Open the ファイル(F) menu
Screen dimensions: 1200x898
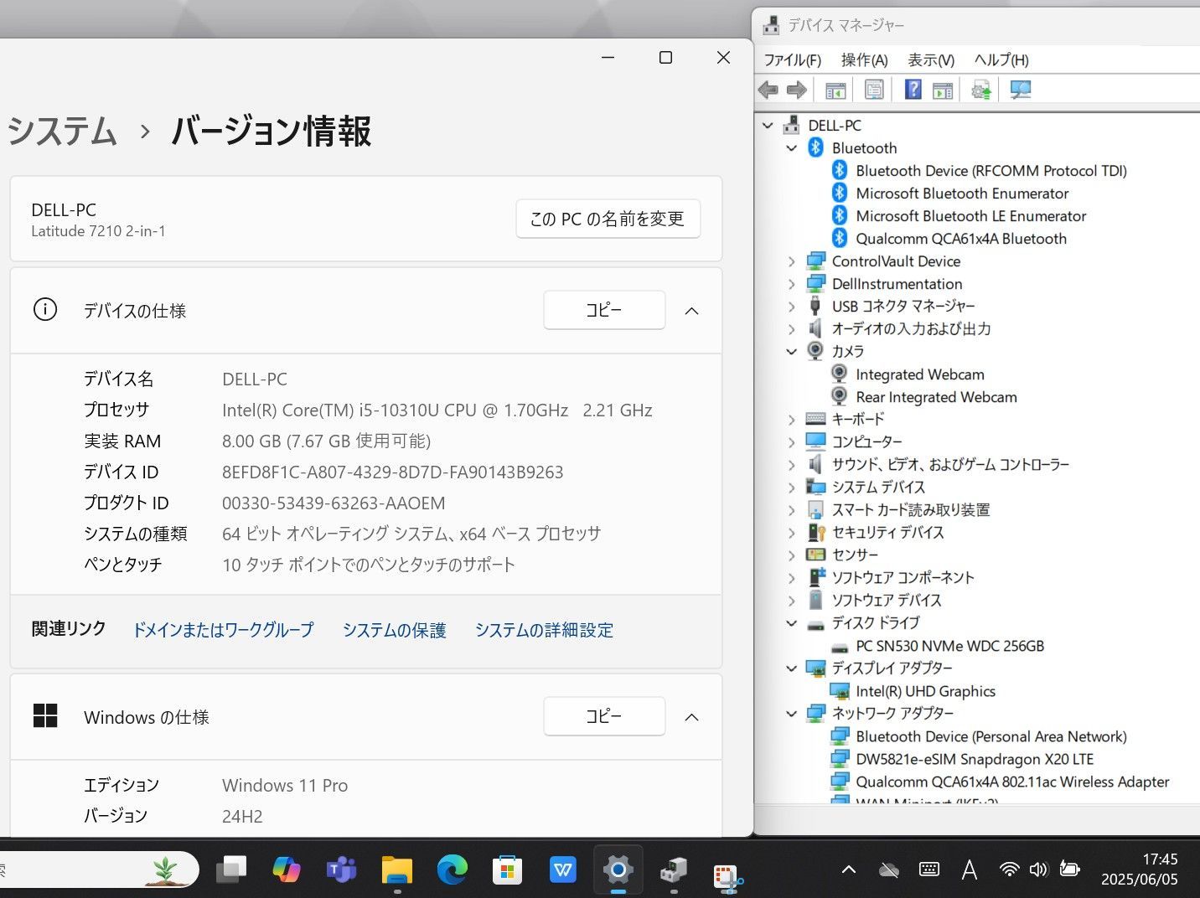pos(792,59)
